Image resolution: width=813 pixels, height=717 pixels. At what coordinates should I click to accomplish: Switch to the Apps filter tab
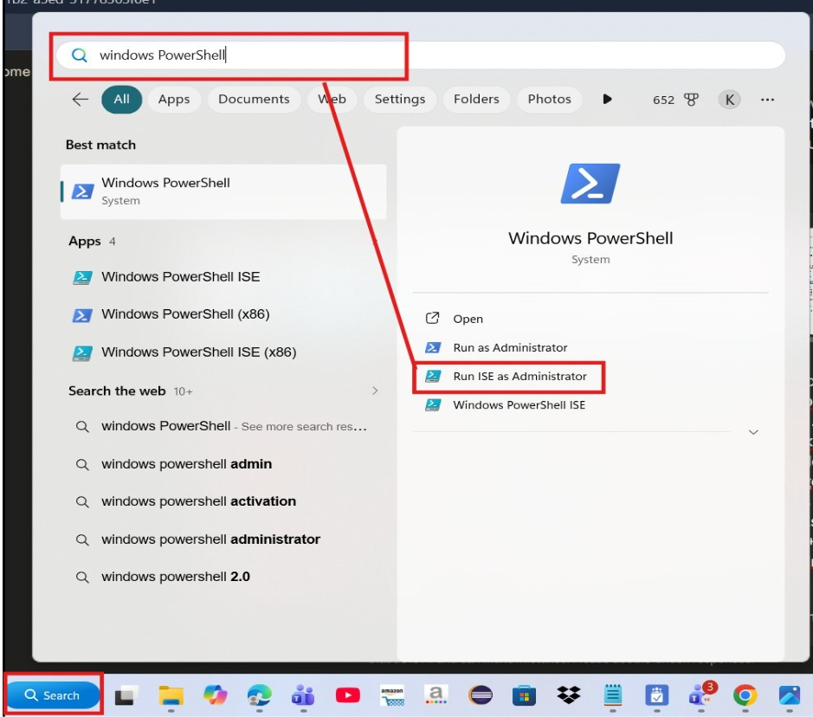174,99
